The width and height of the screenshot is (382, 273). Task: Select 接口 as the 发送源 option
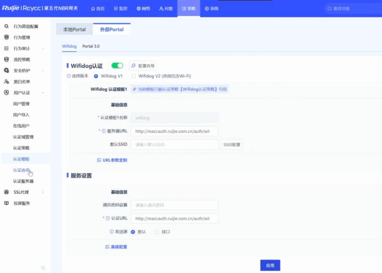click(157, 232)
